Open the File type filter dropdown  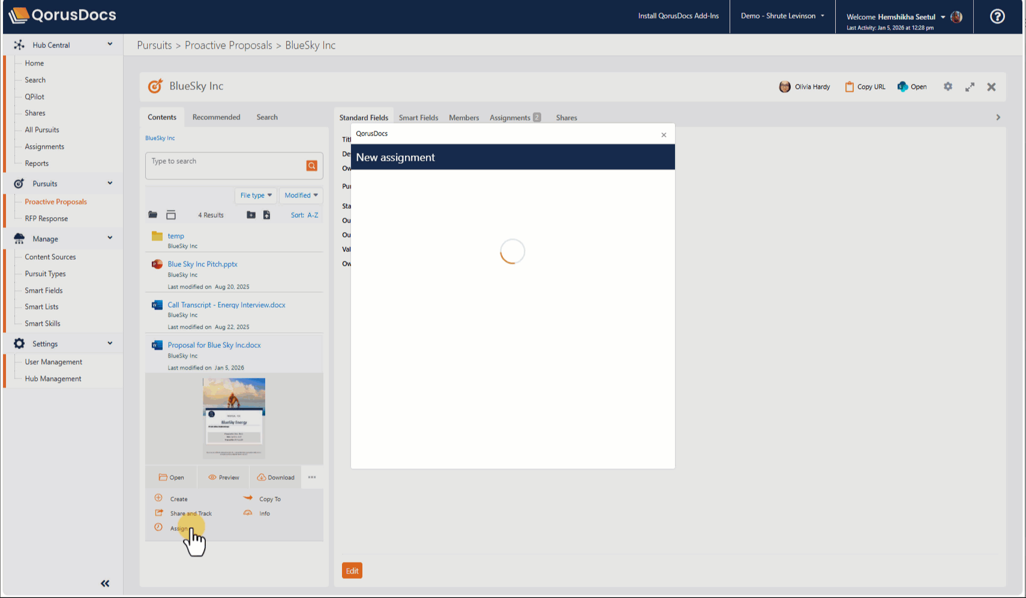pyautogui.click(x=256, y=196)
